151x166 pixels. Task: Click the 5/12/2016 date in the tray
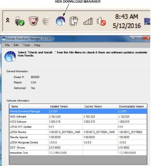(127, 26)
